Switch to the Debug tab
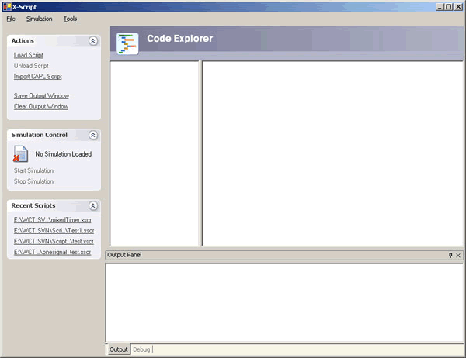This screenshot has width=466, height=358. (x=142, y=349)
